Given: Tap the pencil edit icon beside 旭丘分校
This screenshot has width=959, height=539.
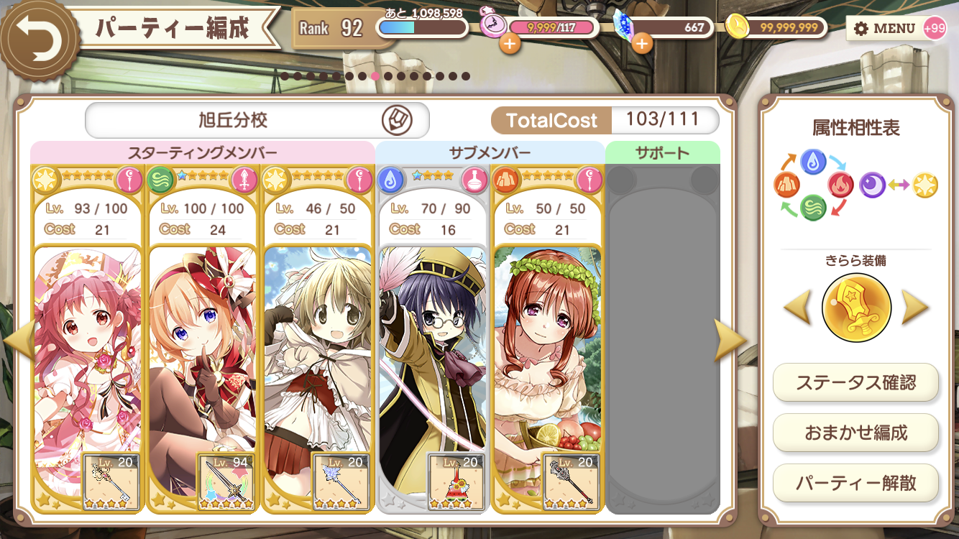Looking at the screenshot, I should (x=395, y=120).
